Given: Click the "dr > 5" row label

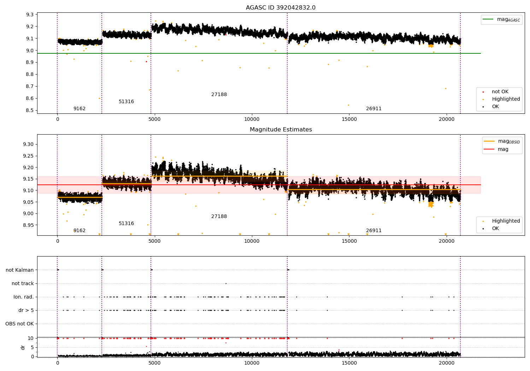Looking at the screenshot, I should pos(26,311).
